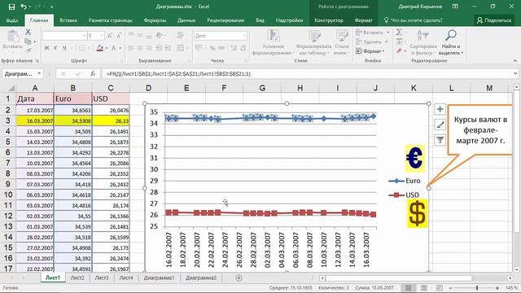This screenshot has width=521, height=293.
Task: Open chart filters funnel button
Action: tap(440, 140)
